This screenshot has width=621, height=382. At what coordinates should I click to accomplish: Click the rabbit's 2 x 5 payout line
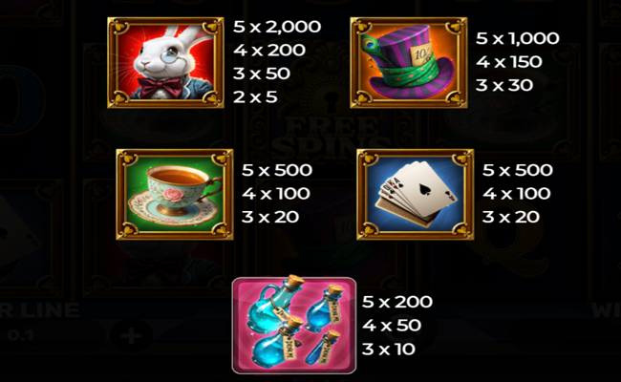coord(255,97)
